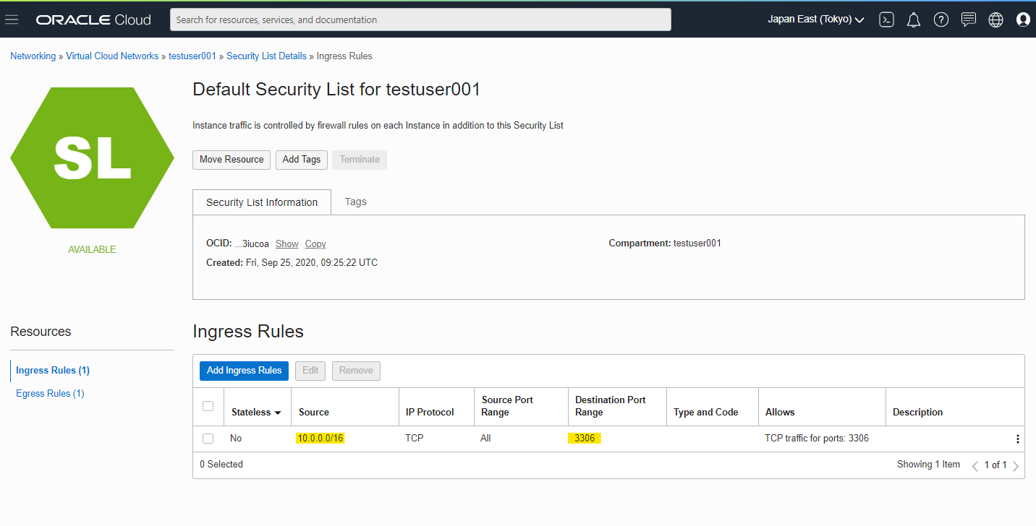Sort the table by the Stateless column arrow
1036x526 pixels.
click(x=277, y=413)
